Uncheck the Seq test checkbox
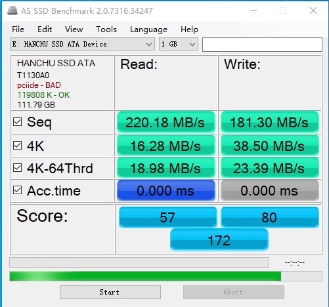This screenshot has width=329, height=307. click(17, 122)
